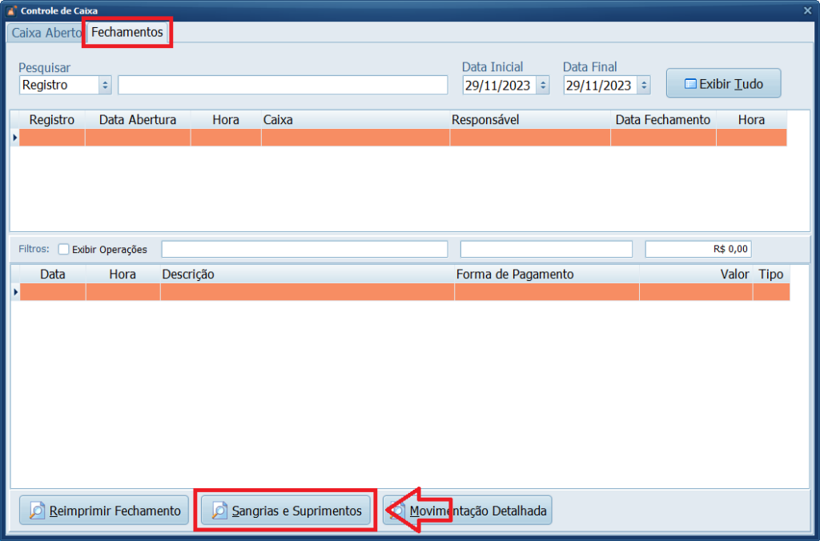Click the Pesquisar search text field
This screenshot has width=820, height=541.
[x=283, y=85]
